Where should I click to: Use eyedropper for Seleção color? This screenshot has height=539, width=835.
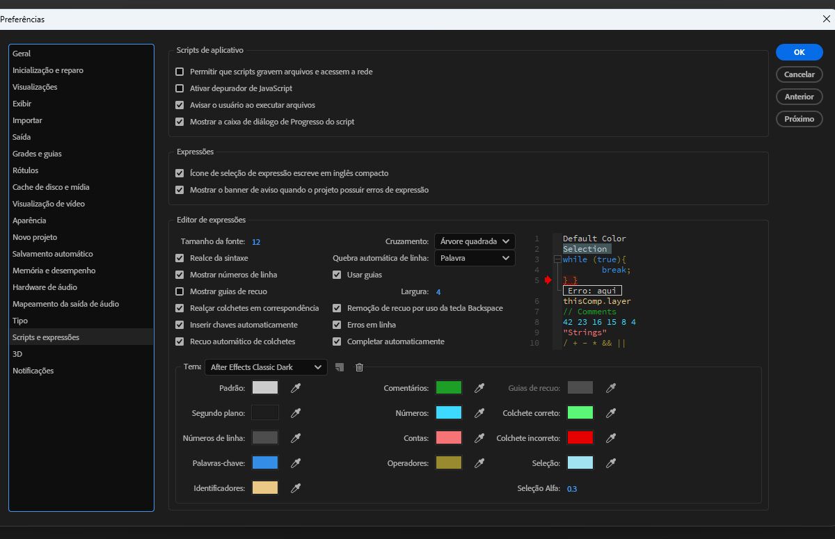click(x=611, y=463)
